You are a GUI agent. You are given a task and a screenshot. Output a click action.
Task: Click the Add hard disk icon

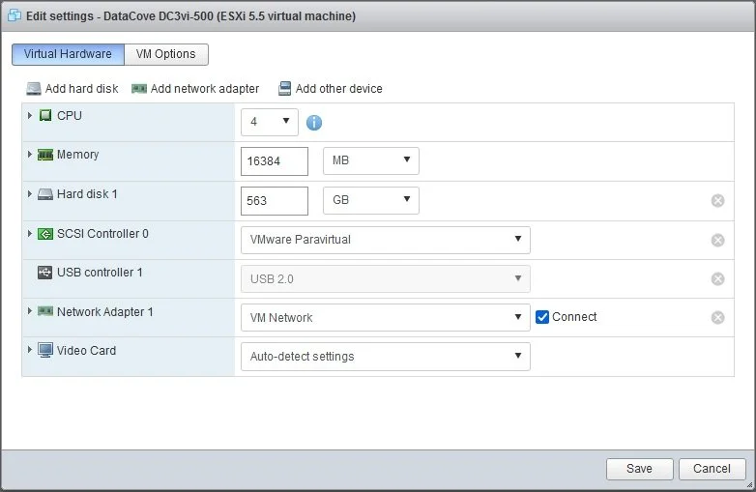tap(34, 89)
